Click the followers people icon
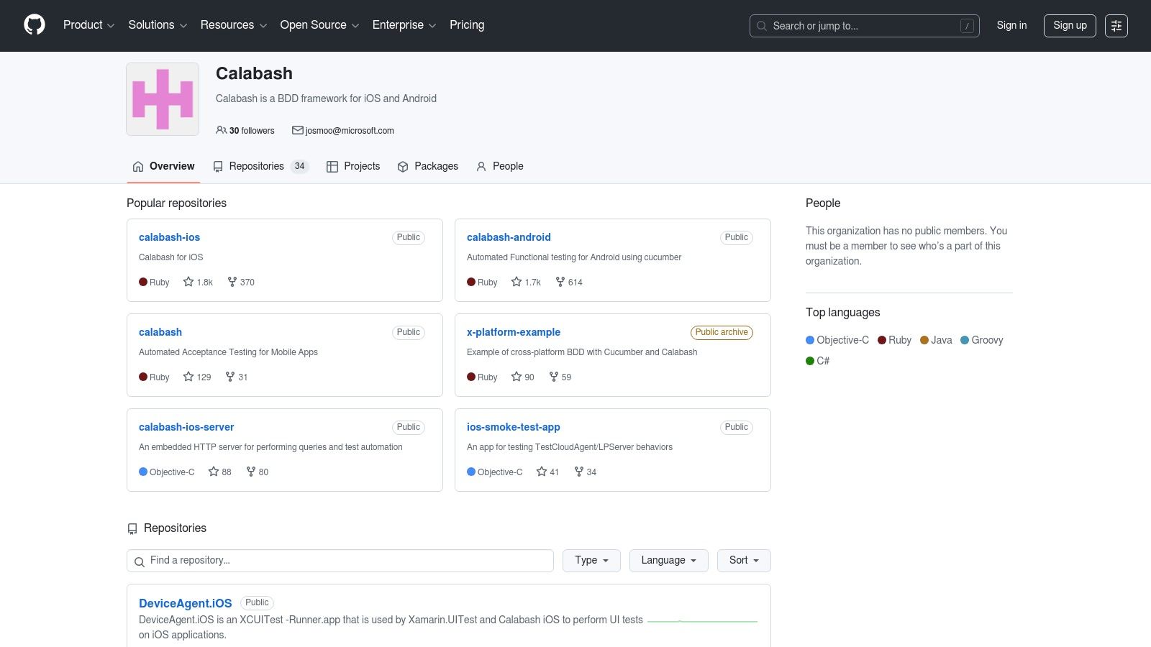Viewport: 1151px width, 647px height. coord(222,130)
